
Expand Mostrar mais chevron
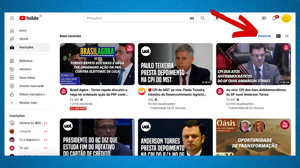coord(12,103)
